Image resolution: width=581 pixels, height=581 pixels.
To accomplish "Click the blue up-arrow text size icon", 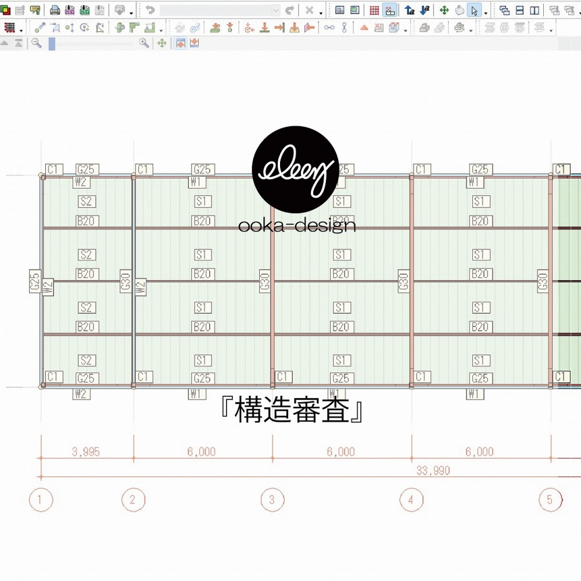I will (x=410, y=10).
